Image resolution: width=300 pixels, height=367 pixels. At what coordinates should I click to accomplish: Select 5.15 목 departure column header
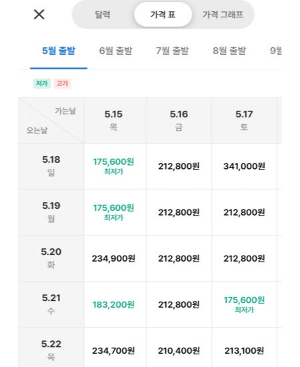[x=113, y=121]
